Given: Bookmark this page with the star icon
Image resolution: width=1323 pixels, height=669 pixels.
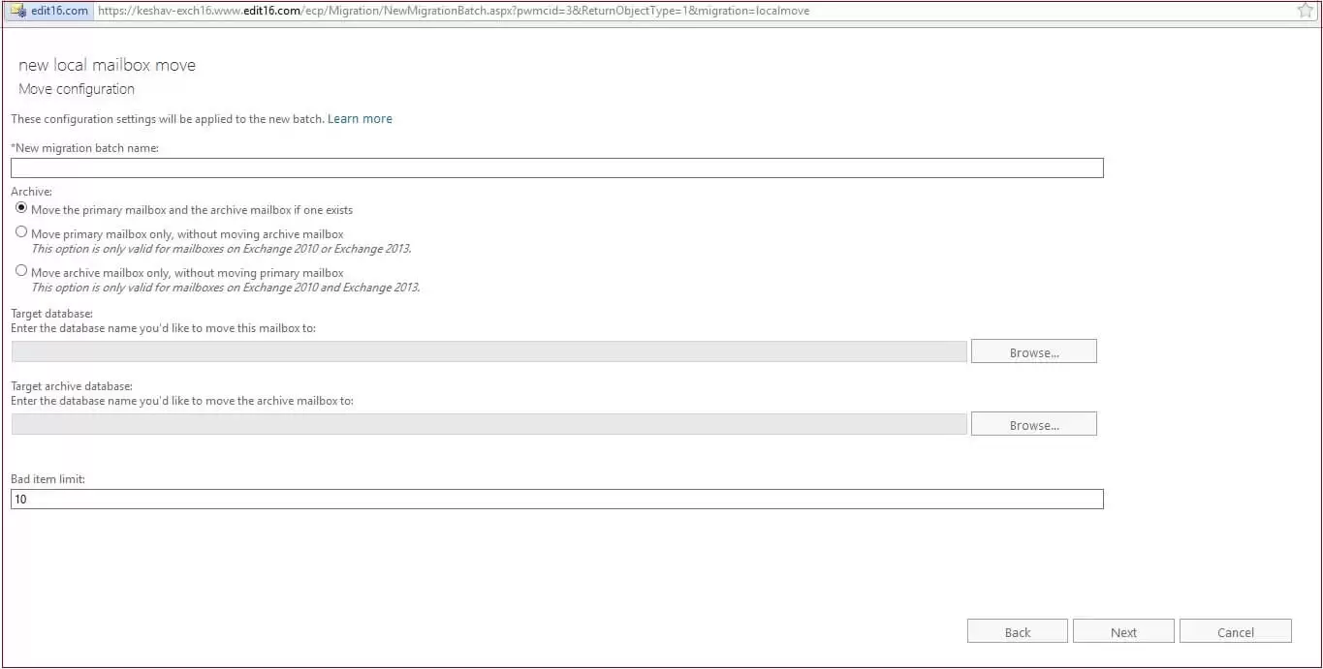Looking at the screenshot, I should pyautogui.click(x=1305, y=11).
